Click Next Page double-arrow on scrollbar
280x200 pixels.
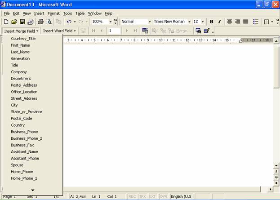click(276, 183)
